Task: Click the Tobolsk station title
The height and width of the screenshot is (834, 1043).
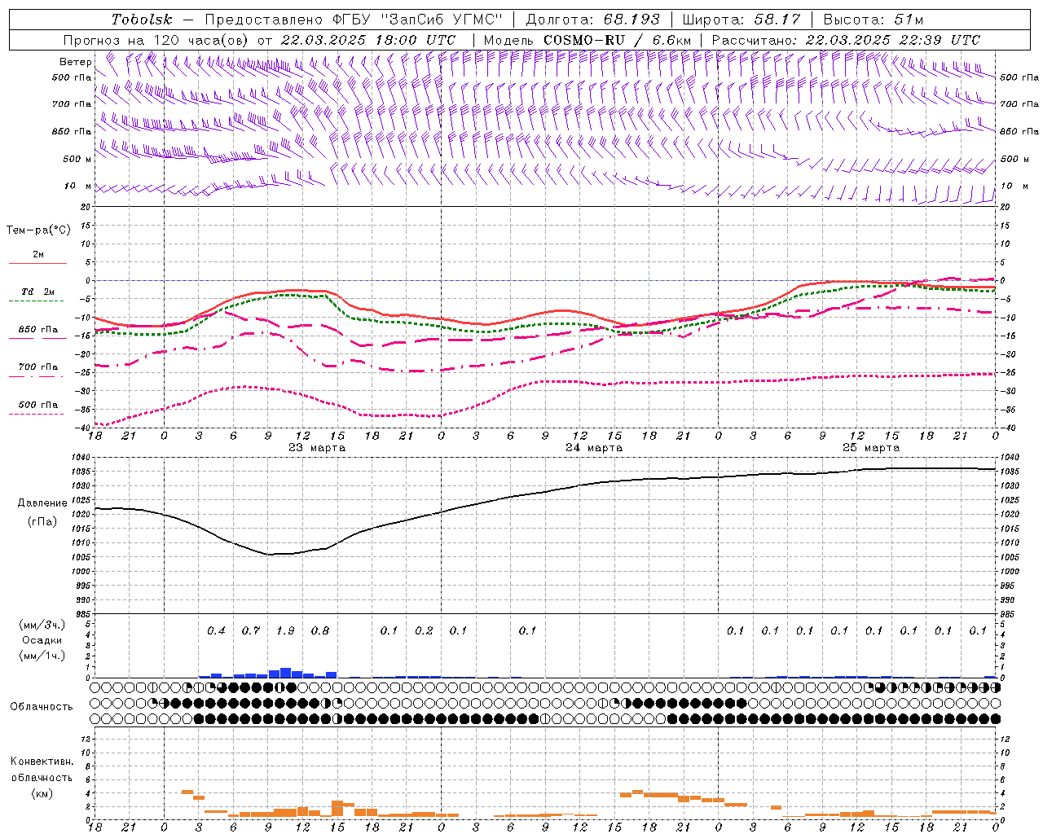Action: click(x=142, y=20)
